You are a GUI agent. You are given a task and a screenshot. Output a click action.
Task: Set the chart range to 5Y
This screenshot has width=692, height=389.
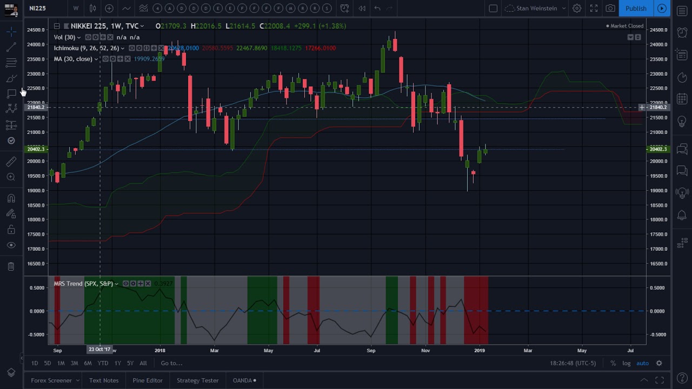click(x=130, y=363)
